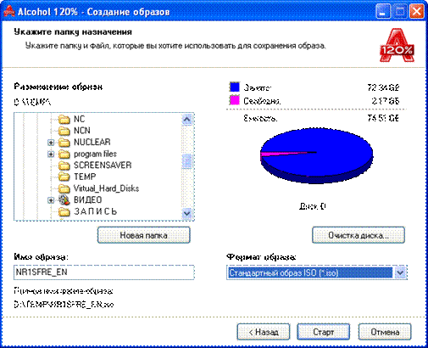Select the Virtual_Hard_Disks label
This screenshot has height=348, width=428.
[106, 188]
